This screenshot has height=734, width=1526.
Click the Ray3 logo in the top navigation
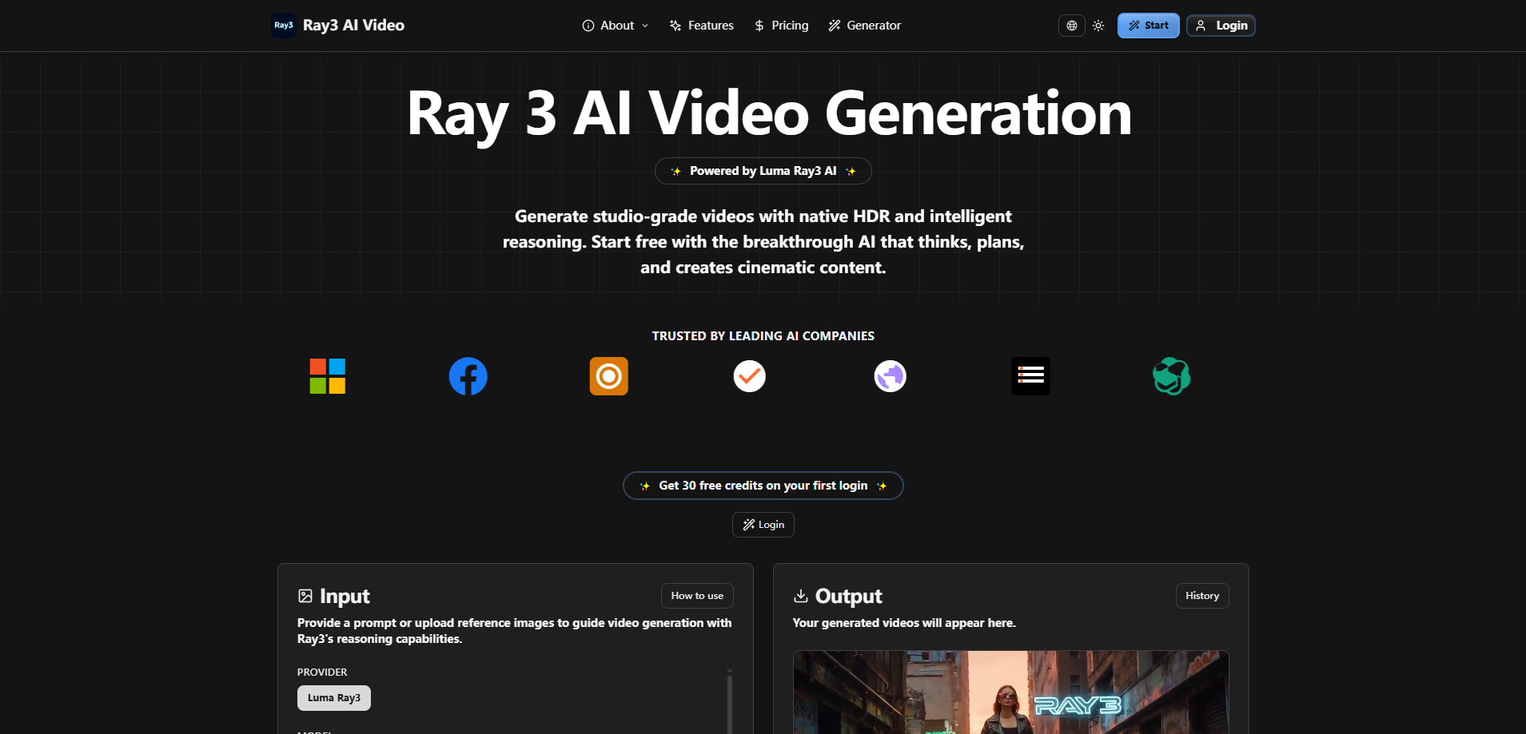pos(284,25)
